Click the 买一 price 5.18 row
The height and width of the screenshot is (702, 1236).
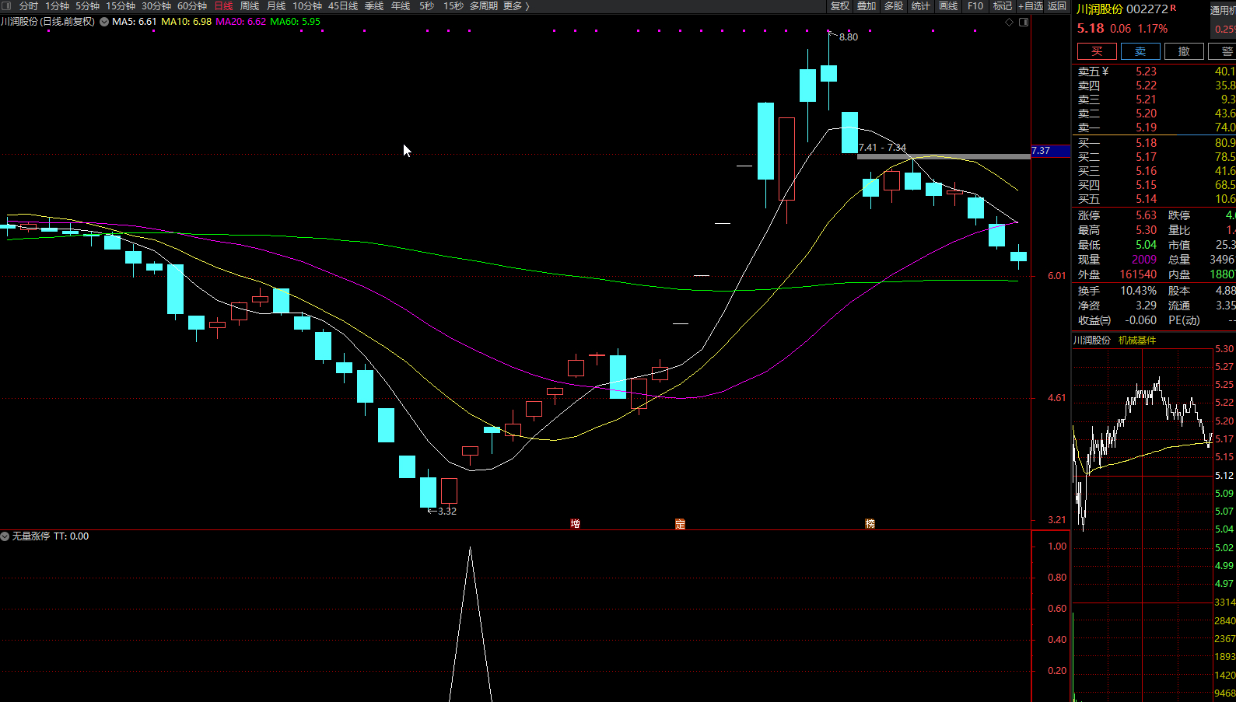[x=1154, y=143]
